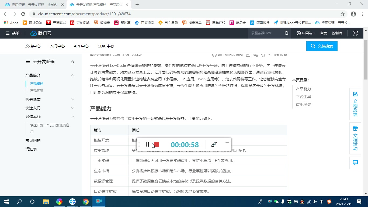
Task: Open File Explorer from the taskbar
Action: pyautogui.click(x=46, y=202)
